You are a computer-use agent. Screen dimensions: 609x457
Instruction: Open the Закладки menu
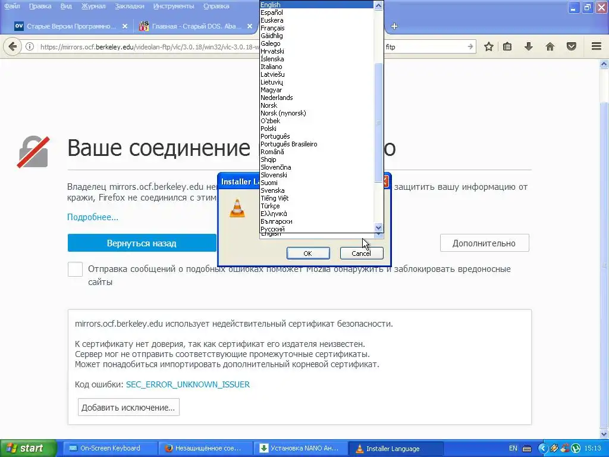click(129, 6)
